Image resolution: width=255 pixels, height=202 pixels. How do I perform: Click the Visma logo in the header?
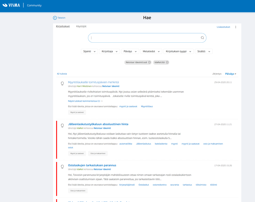(x=11, y=5)
